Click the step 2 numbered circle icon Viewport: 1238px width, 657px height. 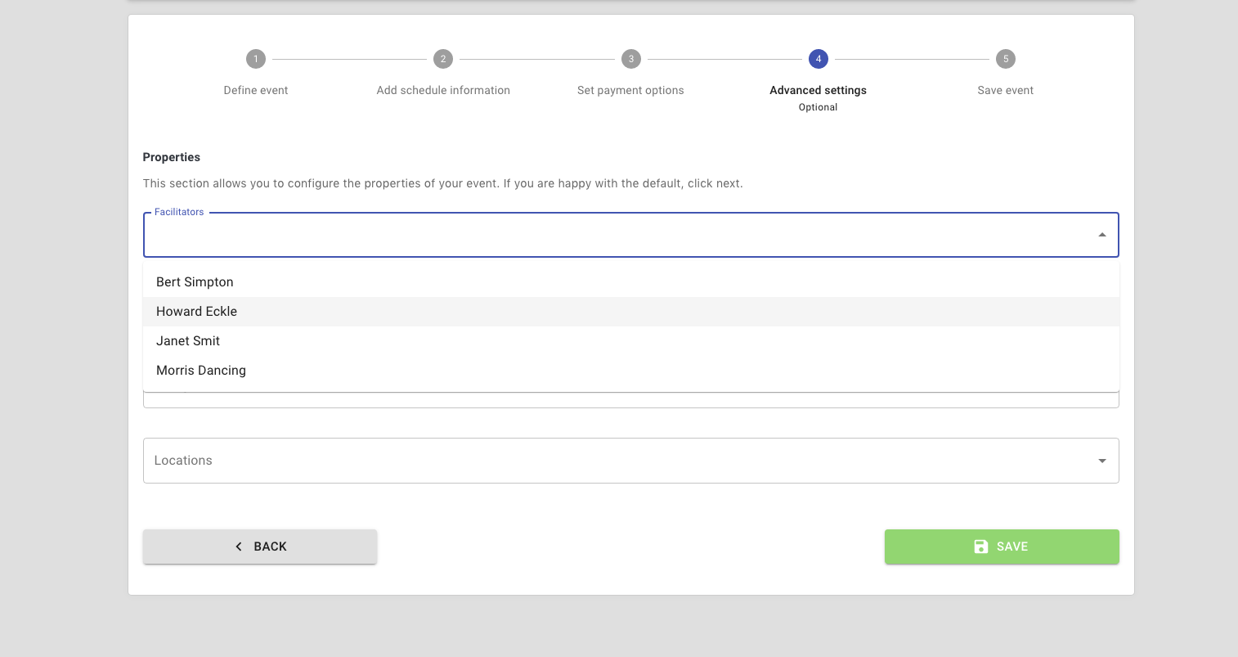pos(442,58)
